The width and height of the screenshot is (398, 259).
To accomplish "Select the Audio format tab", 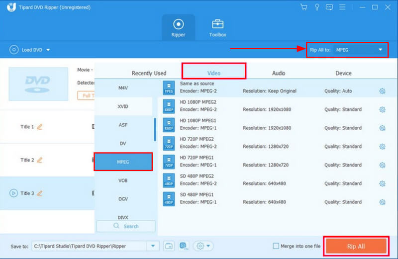I will click(x=279, y=73).
